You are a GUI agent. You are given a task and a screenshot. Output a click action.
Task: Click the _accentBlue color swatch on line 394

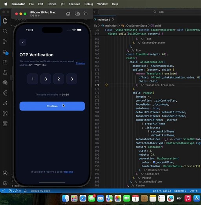pos(154,162)
